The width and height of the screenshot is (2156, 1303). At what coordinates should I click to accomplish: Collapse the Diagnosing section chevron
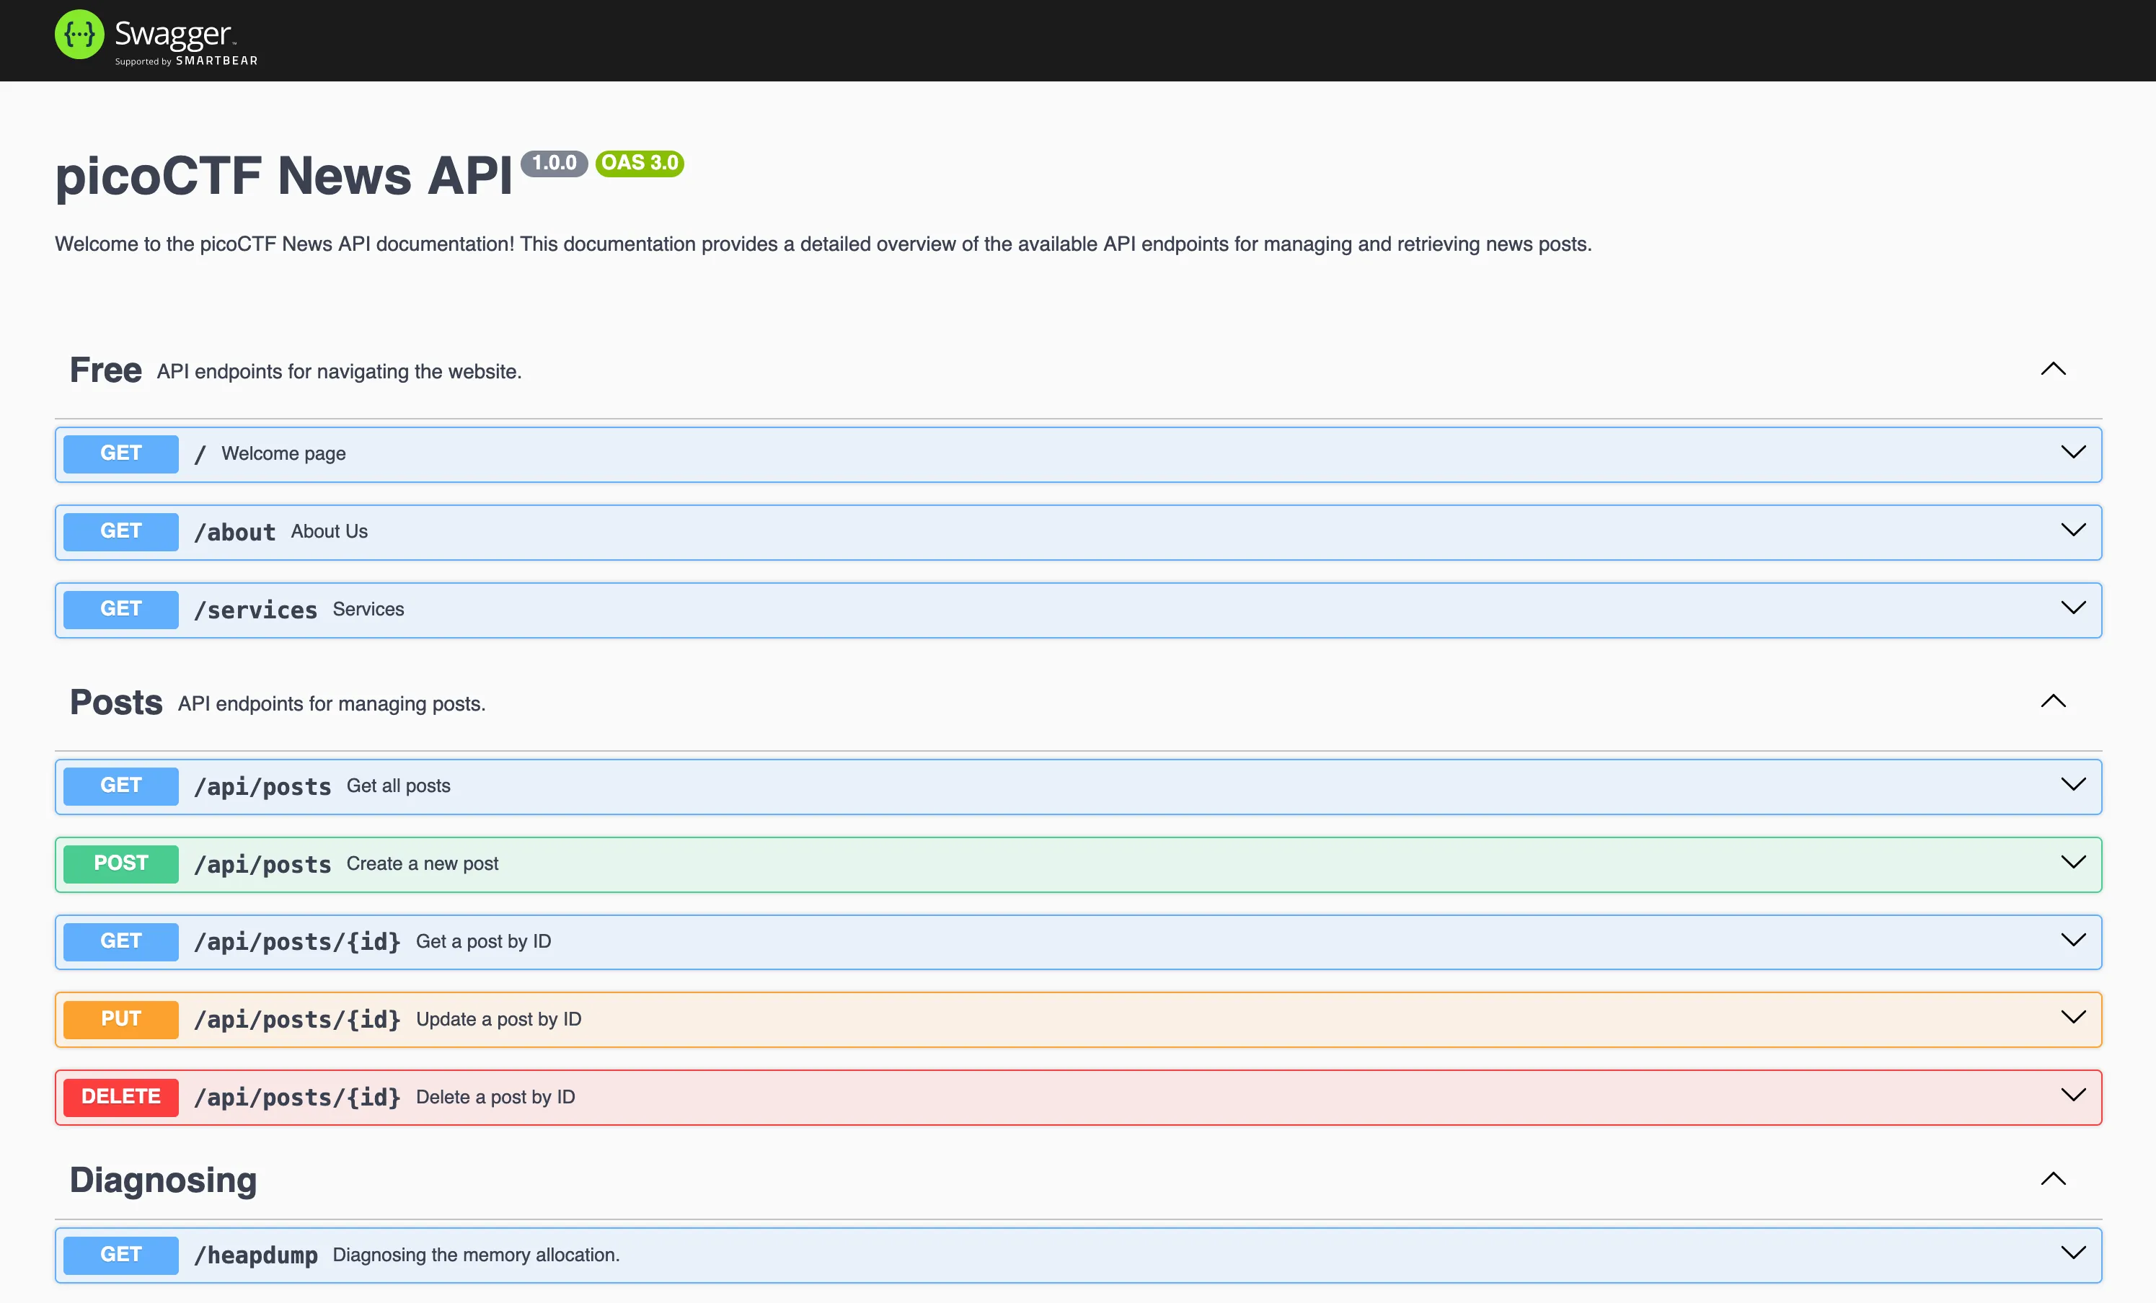[x=2053, y=1179]
